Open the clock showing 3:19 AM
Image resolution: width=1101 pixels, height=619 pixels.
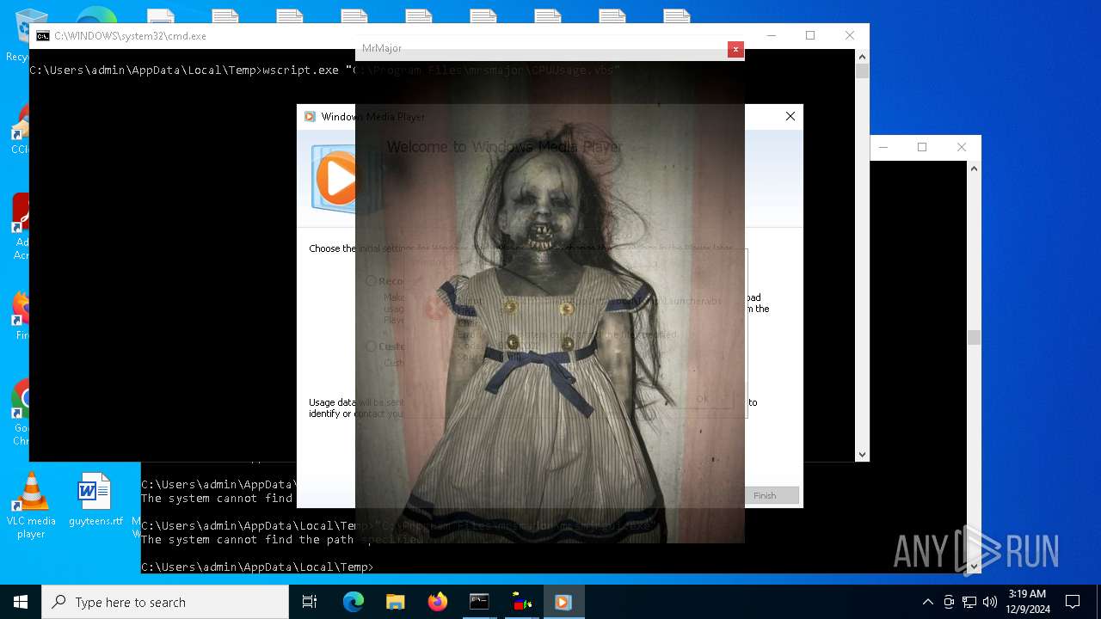point(1027,602)
